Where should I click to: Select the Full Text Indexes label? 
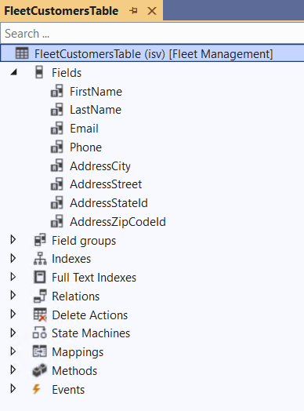pos(94,278)
